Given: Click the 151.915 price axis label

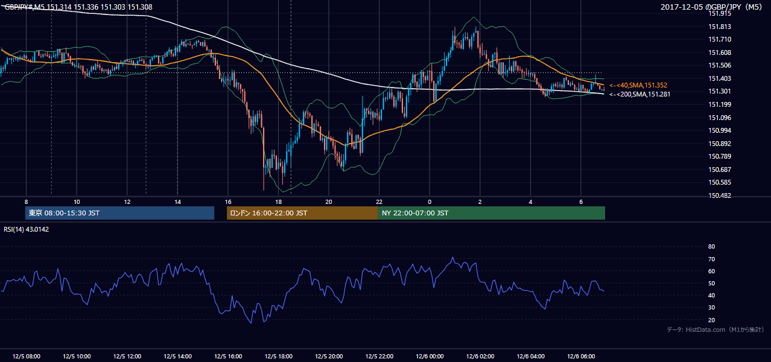Looking at the screenshot, I should point(720,13).
